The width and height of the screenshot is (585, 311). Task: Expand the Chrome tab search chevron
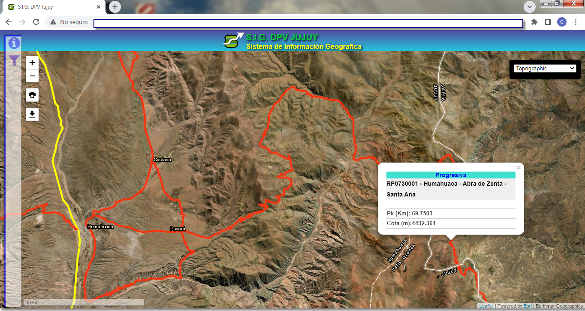tap(530, 7)
